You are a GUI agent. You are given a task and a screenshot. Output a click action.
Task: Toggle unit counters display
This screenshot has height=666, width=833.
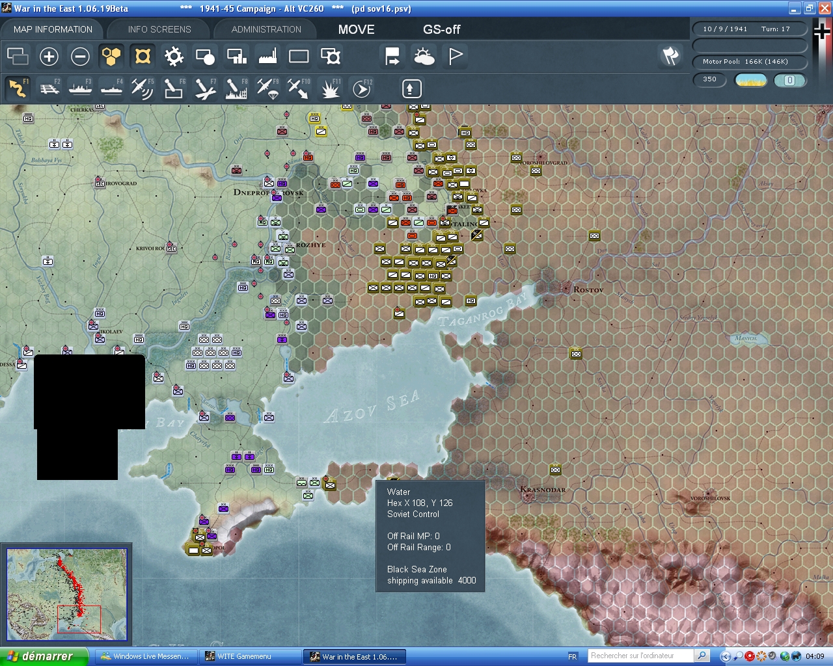tap(143, 57)
